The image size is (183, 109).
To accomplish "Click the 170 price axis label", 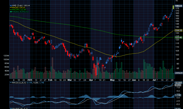I will coord(177,11).
